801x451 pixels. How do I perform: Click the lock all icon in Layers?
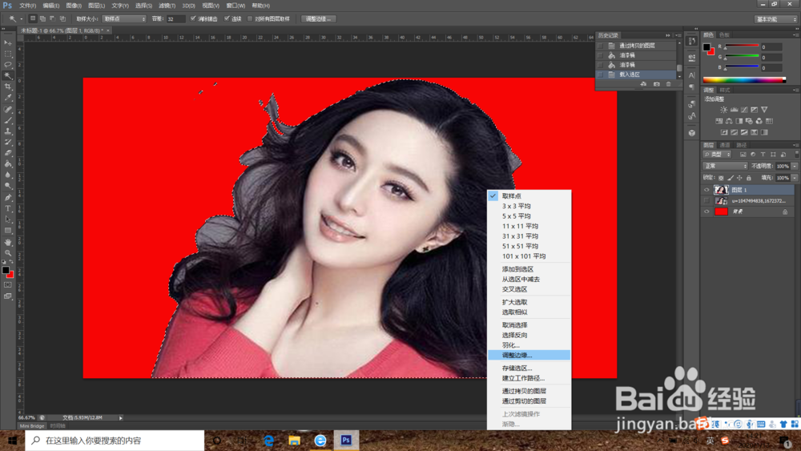748,178
